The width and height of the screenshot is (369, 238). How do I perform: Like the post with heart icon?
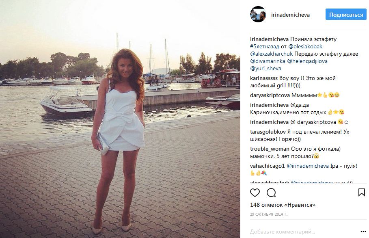pyautogui.click(x=255, y=193)
